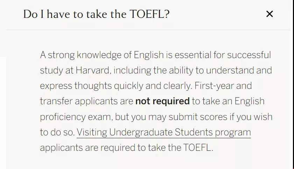Image resolution: width=294 pixels, height=169 pixels.
Task: Click the 'Do I have to take the TOEFL?' heading
Action: (x=96, y=14)
